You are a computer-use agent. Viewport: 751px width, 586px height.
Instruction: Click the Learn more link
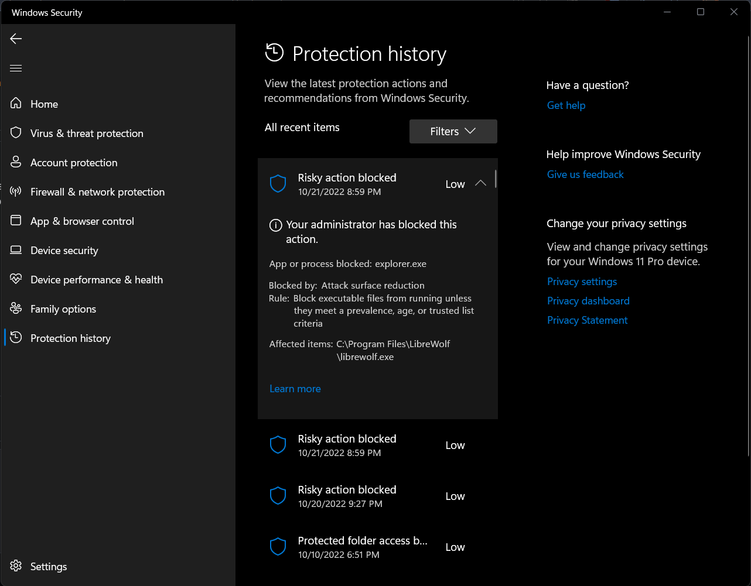tap(295, 389)
